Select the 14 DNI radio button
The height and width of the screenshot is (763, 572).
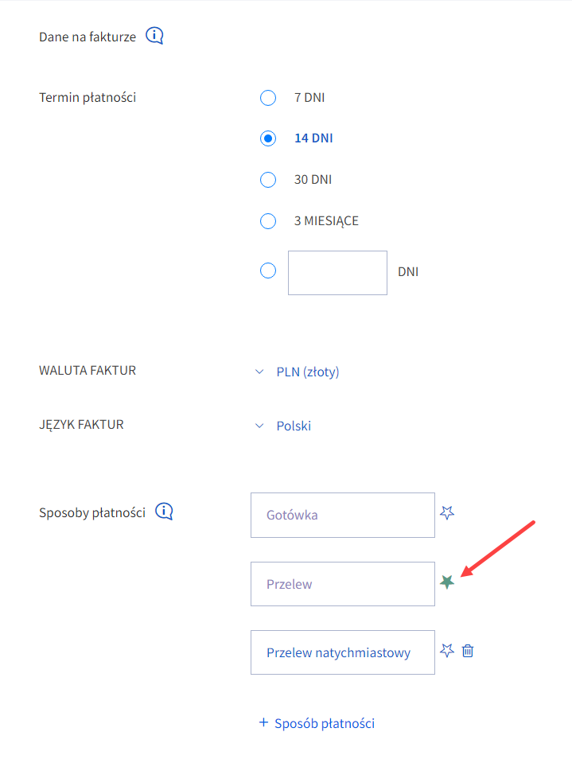[268, 138]
